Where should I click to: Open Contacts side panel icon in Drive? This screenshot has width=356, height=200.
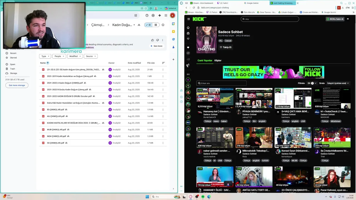tap(173, 47)
